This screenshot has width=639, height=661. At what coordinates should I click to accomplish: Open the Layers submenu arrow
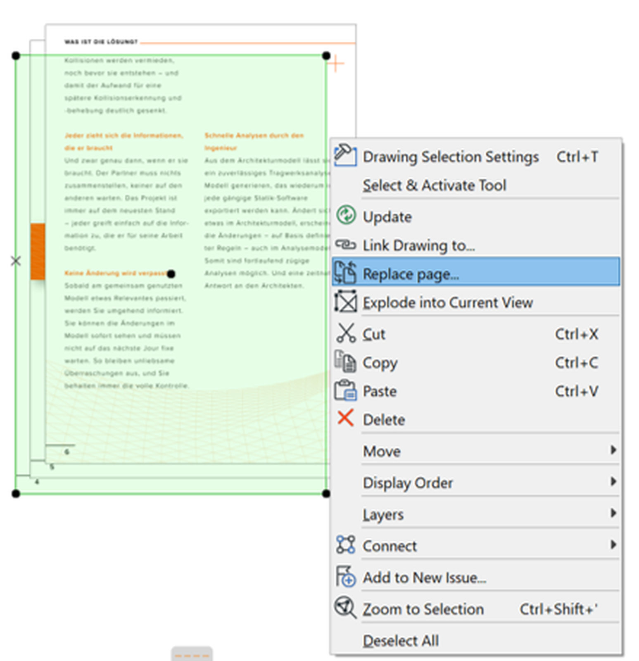pos(613,513)
